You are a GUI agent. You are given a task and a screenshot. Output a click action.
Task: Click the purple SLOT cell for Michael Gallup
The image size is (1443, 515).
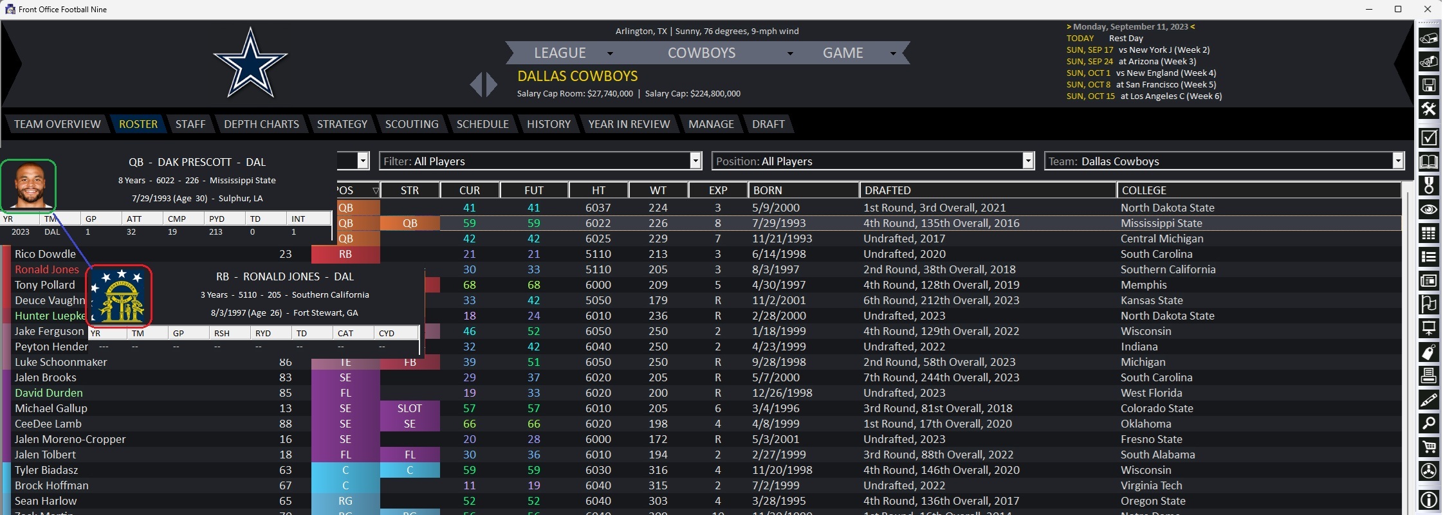pos(410,408)
